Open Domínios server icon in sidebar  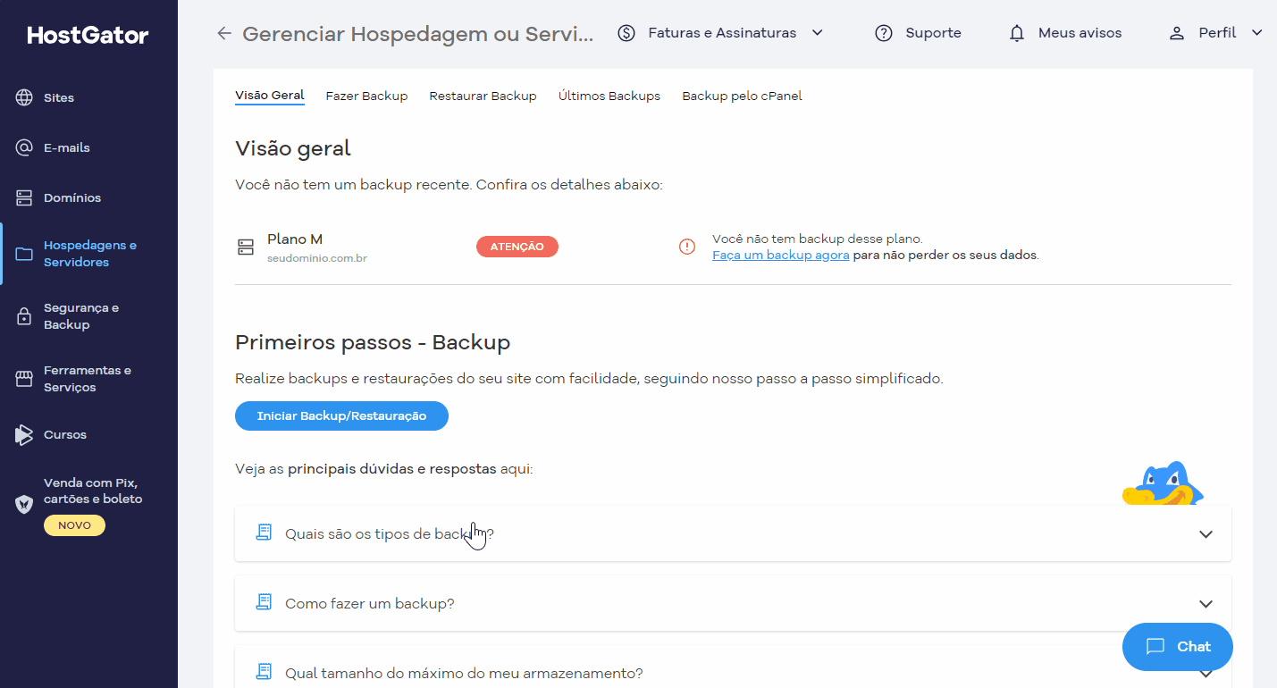[24, 197]
